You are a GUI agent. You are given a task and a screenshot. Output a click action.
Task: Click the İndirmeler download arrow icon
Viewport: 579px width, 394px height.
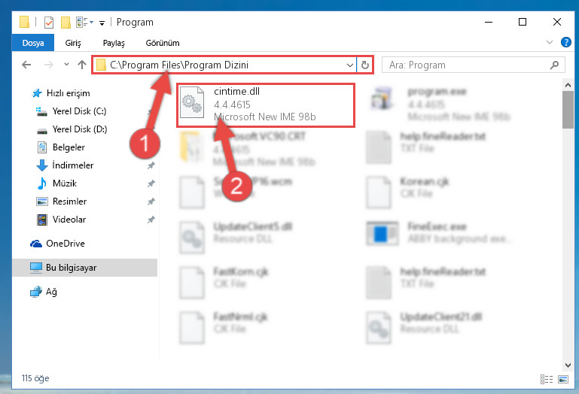(x=42, y=165)
